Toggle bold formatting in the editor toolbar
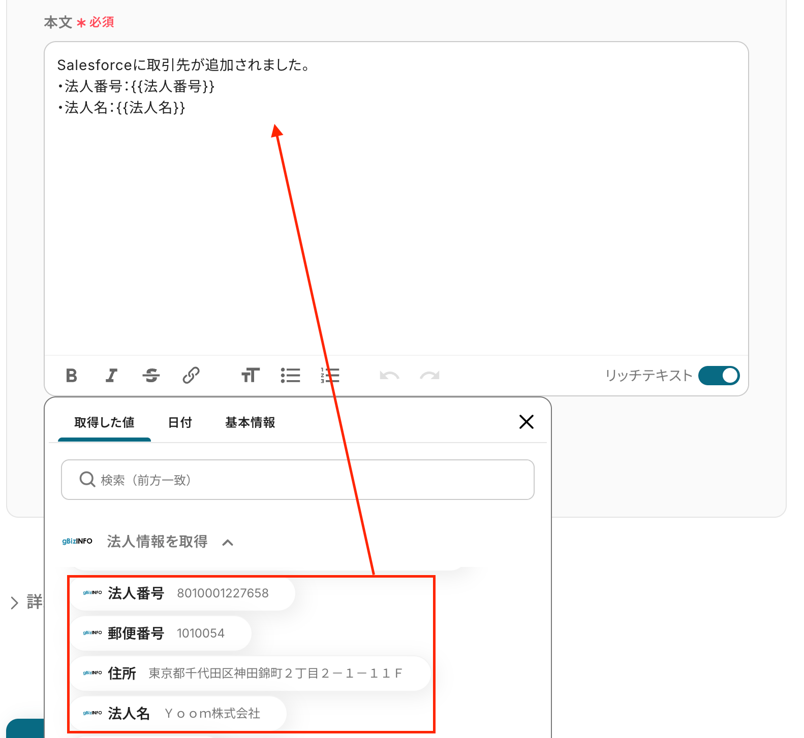Image resolution: width=804 pixels, height=738 pixels. [x=72, y=376]
